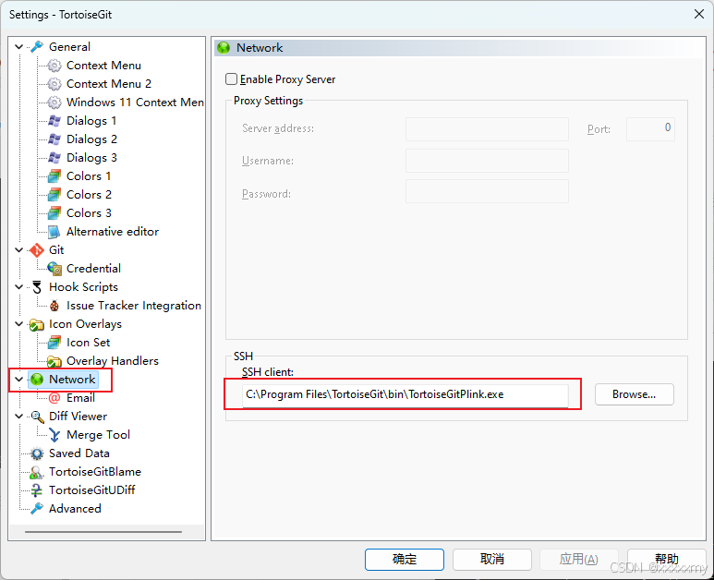Image resolution: width=714 pixels, height=580 pixels.
Task: Click the TortoiseGitUDiff icon
Action: [36, 490]
